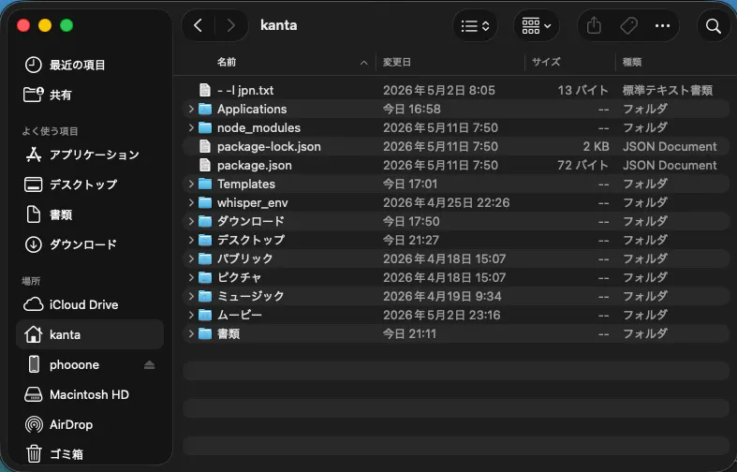
Task: Select ダウンロード in the sidebar
Action: 90,244
